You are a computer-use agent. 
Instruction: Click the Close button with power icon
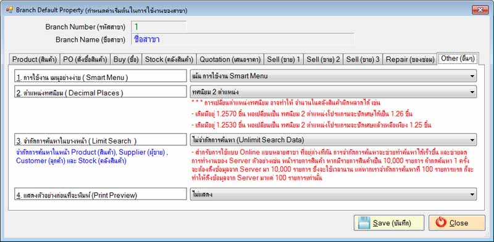[457, 223]
